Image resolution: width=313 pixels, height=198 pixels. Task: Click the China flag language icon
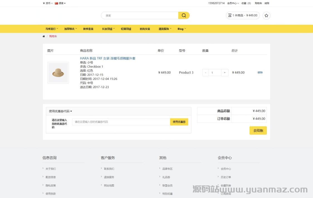[x=56, y=3]
